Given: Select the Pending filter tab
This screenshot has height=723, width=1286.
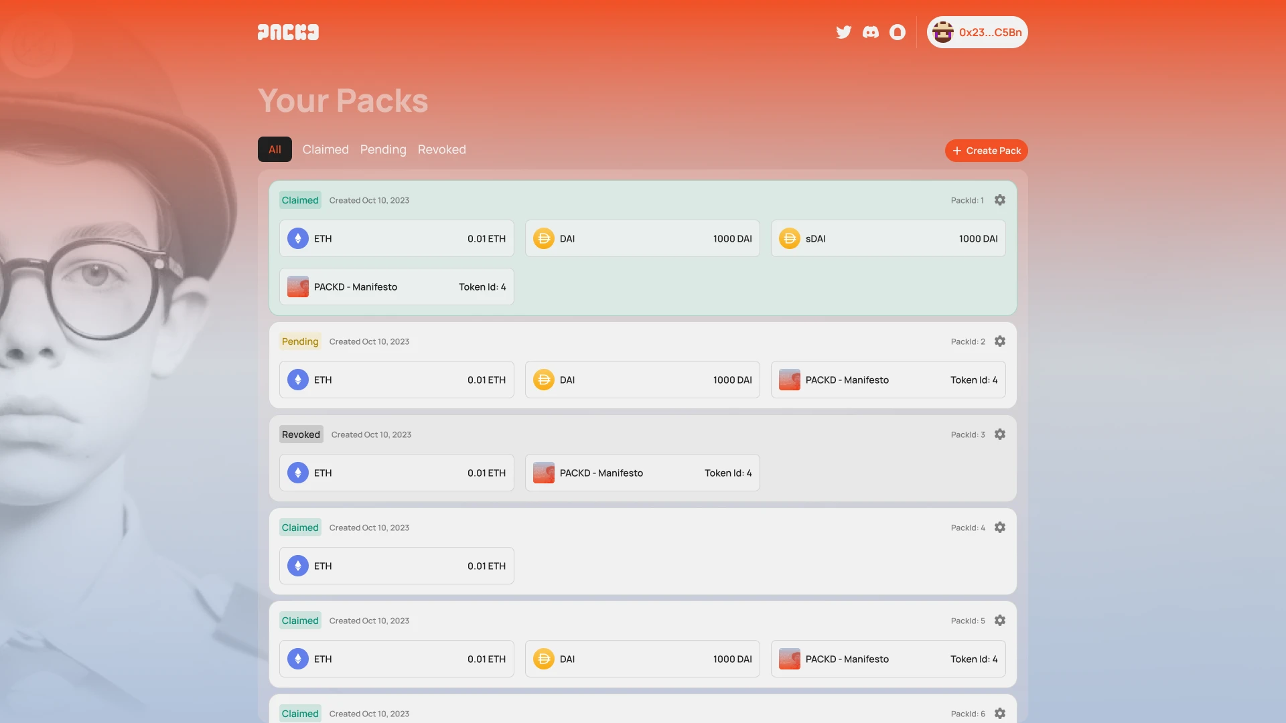Looking at the screenshot, I should click(x=383, y=149).
